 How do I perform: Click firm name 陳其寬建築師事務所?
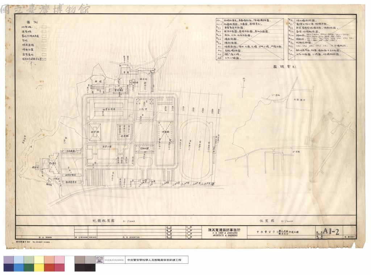224,230
